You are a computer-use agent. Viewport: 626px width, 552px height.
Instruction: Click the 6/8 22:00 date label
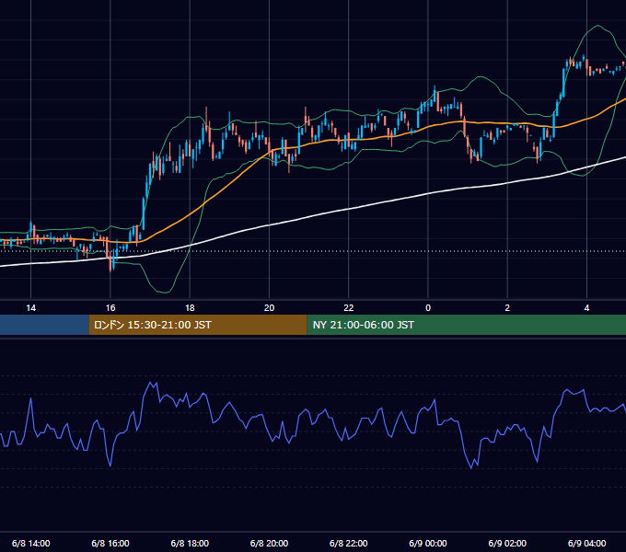349,543
